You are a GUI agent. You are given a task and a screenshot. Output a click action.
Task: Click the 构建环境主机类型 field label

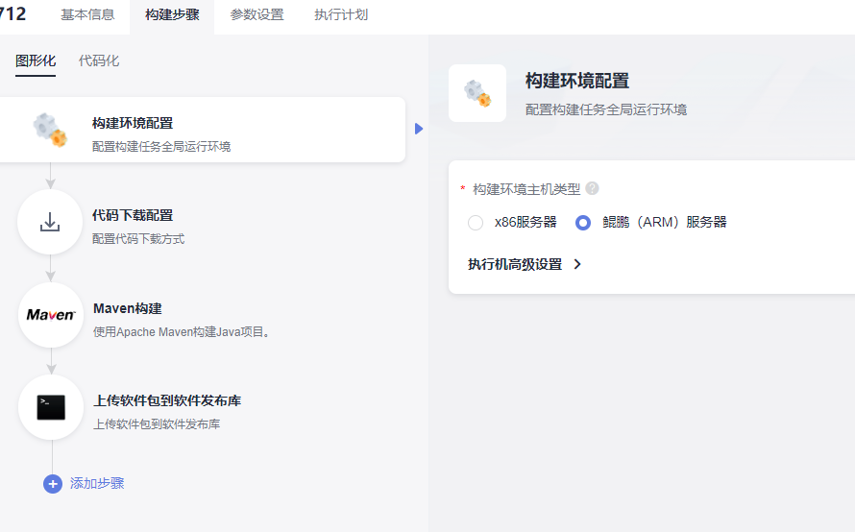pyautogui.click(x=526, y=189)
